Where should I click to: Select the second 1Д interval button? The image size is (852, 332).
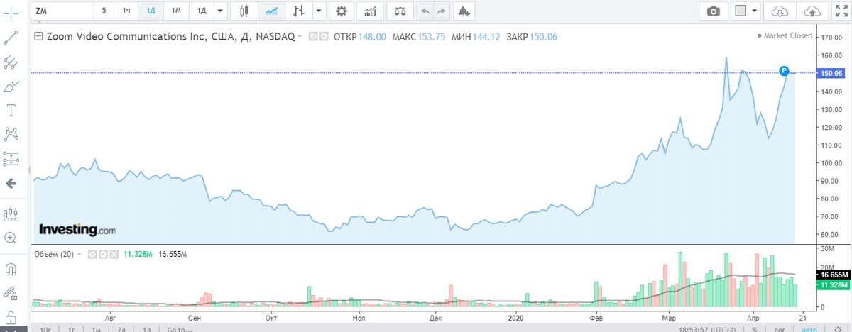coord(202,11)
